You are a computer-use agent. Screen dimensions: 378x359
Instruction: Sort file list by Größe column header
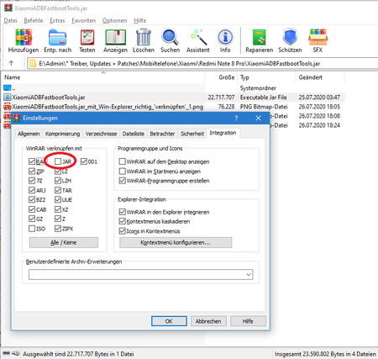coord(221,77)
